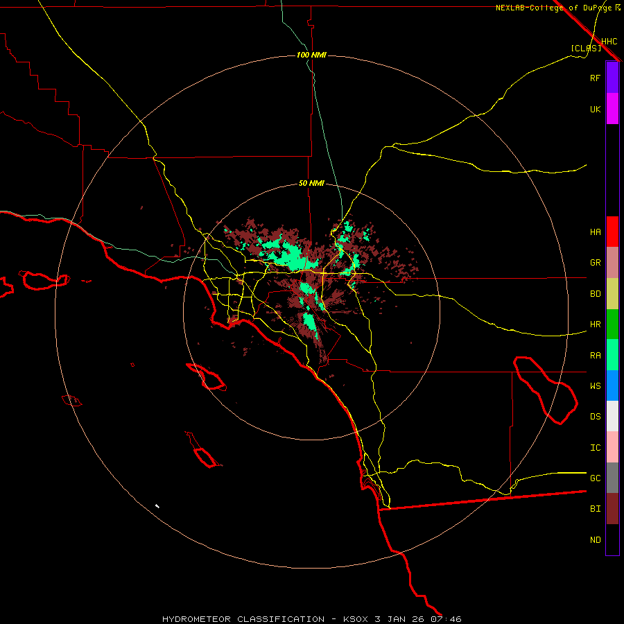Click the GR legend label
Viewport: 624px width, 624px height.
[x=595, y=263]
